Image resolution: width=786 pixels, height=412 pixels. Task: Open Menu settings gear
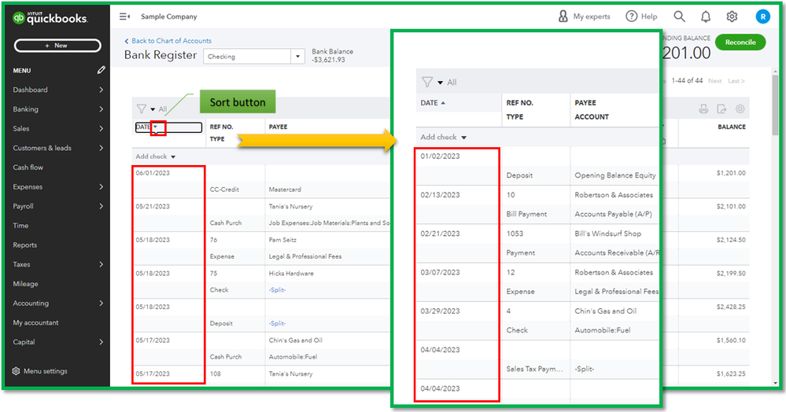tap(16, 371)
